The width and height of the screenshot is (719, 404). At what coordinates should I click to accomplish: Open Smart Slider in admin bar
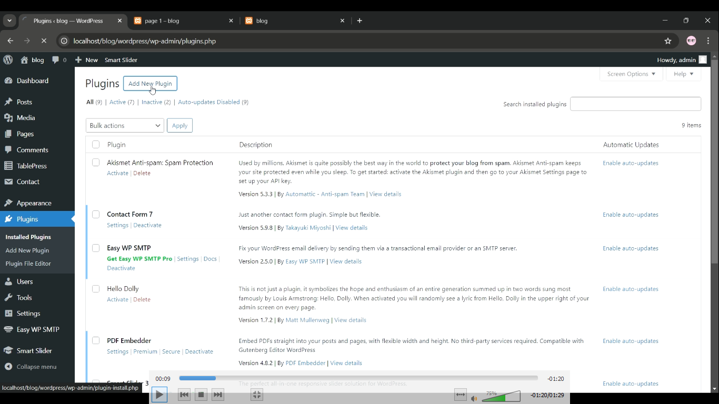[x=121, y=60]
